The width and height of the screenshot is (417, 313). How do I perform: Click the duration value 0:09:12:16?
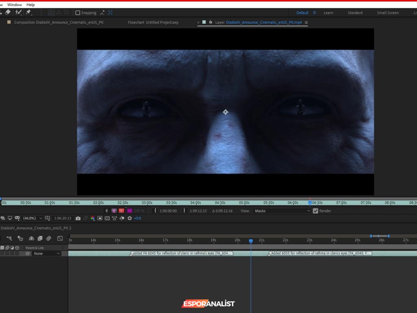[224, 211]
